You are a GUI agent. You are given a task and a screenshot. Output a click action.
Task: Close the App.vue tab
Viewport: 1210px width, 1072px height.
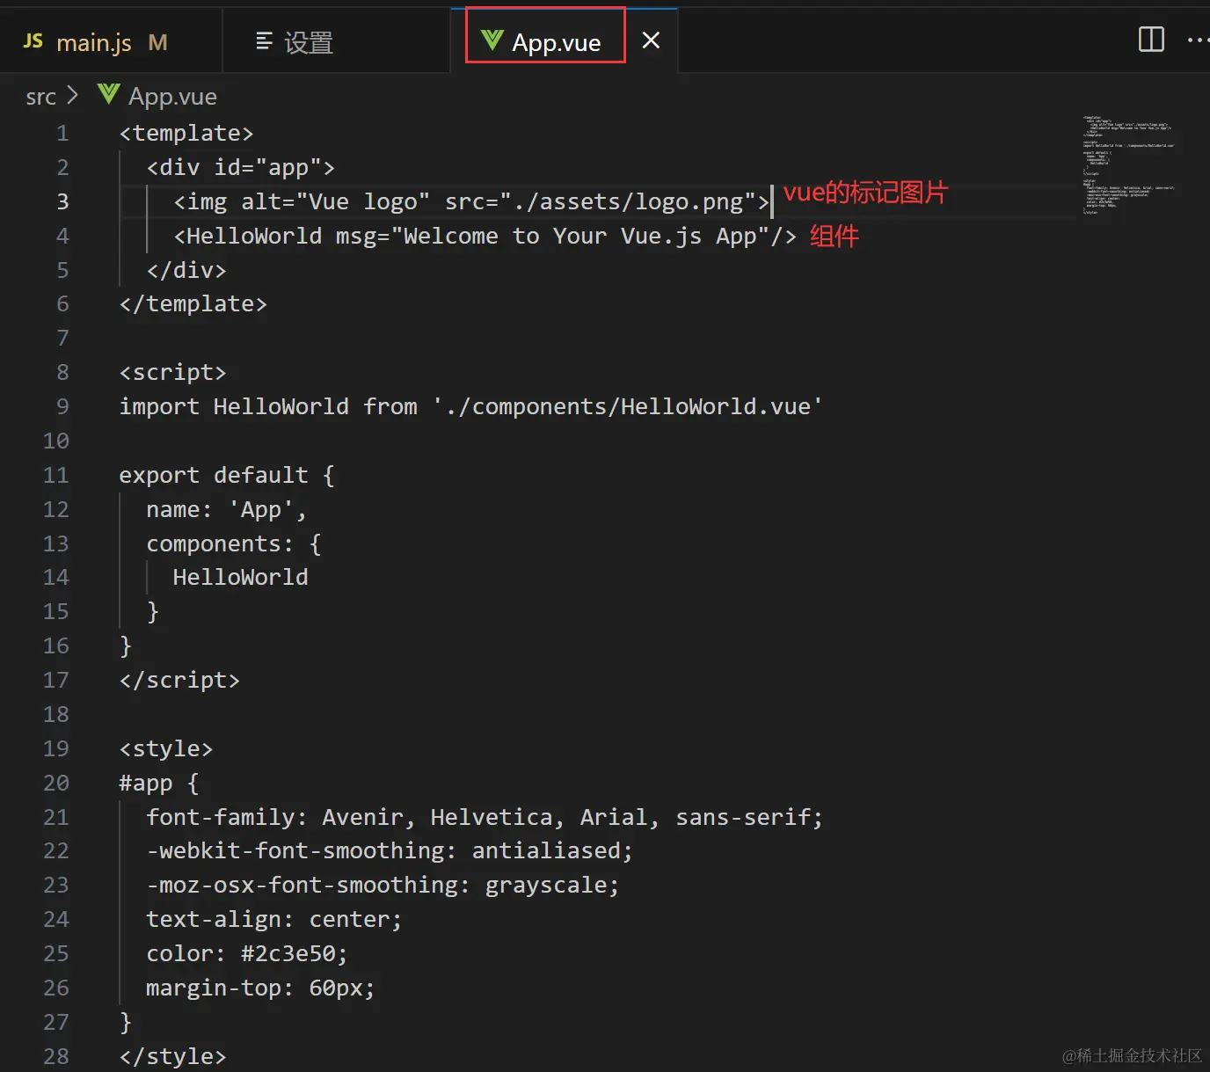(651, 40)
